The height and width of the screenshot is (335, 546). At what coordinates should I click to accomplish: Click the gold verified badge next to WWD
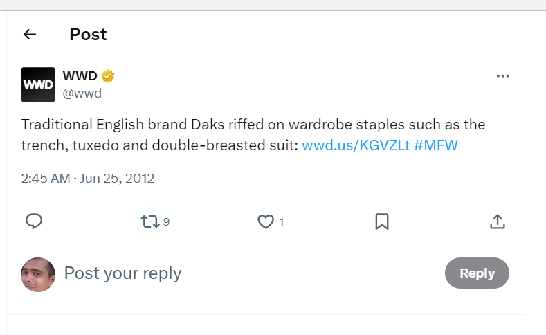point(108,76)
